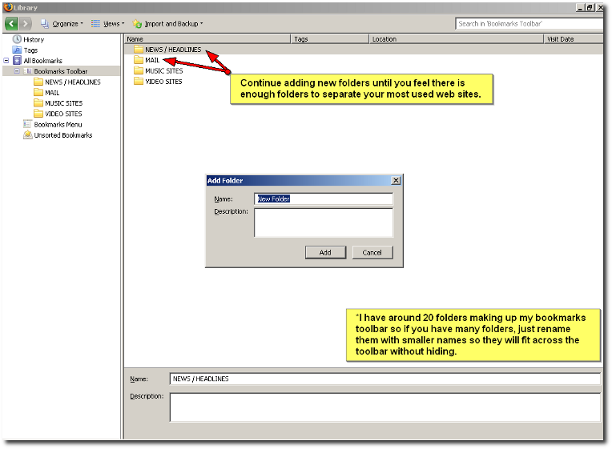This screenshot has height=449, width=612.
Task: Open the Import and Backup menu
Action: pyautogui.click(x=168, y=24)
